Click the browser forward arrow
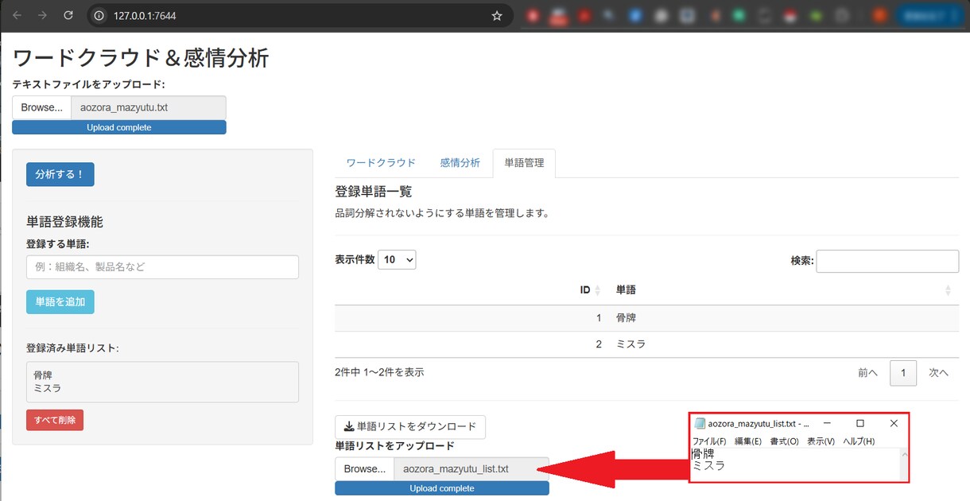The width and height of the screenshot is (970, 501). click(x=43, y=15)
